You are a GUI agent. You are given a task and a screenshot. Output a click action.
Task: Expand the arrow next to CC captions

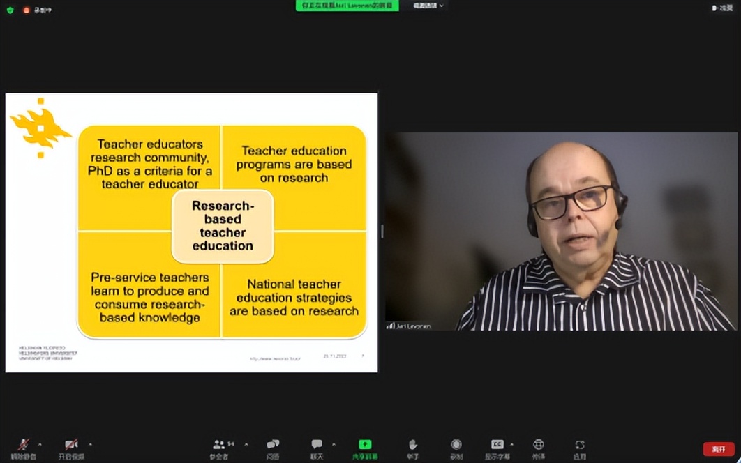512,445
